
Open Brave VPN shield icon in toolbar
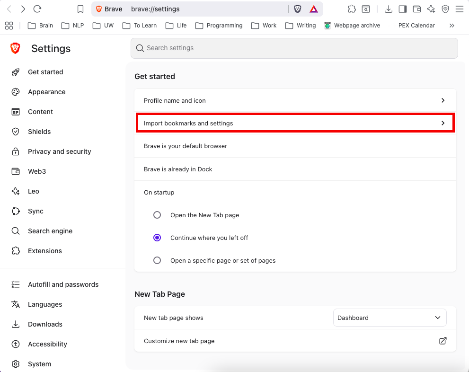click(445, 9)
